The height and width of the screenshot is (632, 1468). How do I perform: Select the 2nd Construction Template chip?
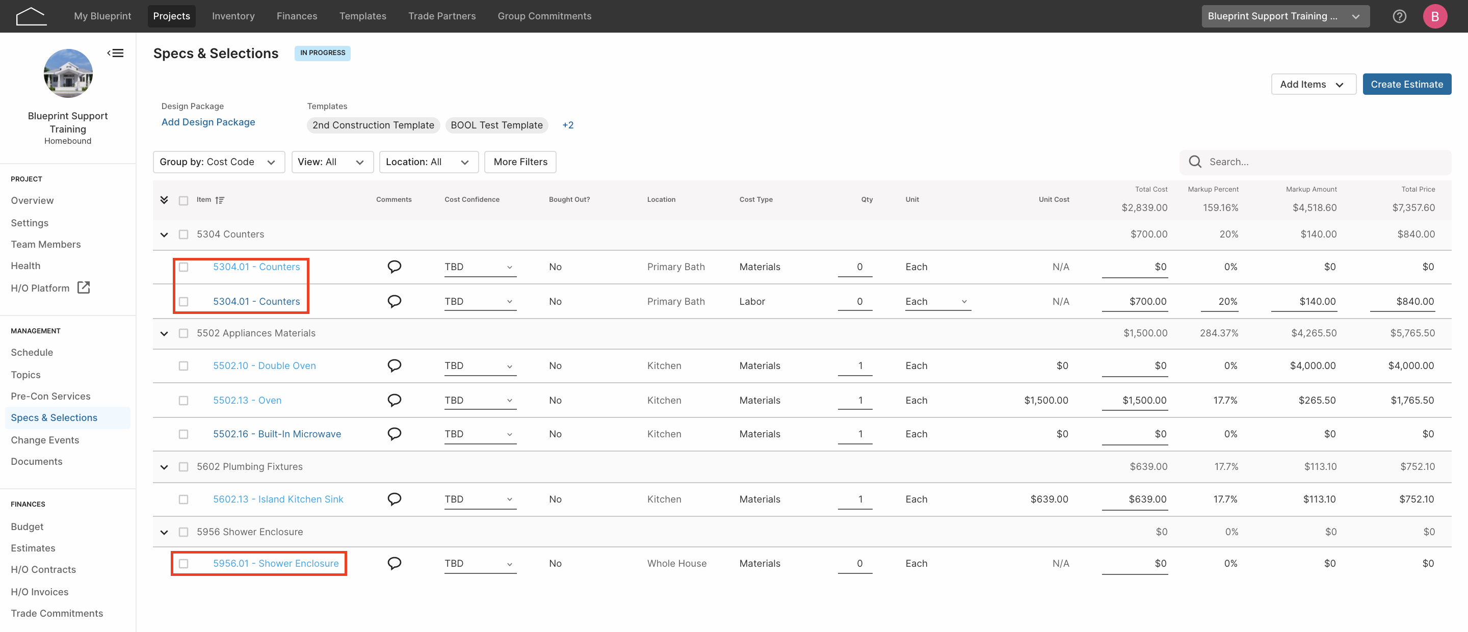373,125
